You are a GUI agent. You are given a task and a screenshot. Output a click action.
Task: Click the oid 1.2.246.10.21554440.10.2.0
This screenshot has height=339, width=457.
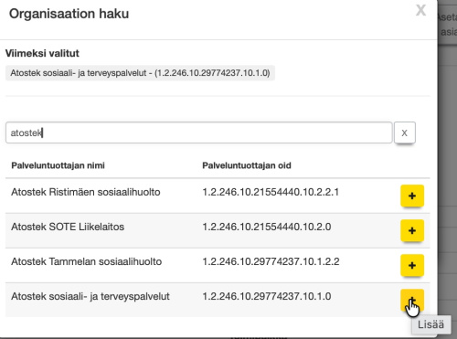tap(267, 227)
